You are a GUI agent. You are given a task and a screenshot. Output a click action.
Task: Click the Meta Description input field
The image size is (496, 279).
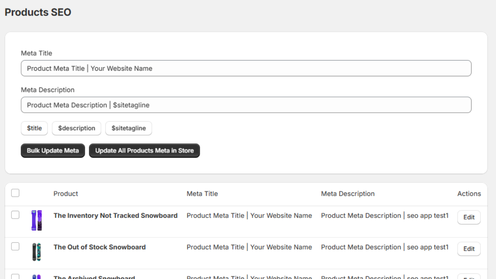tap(246, 105)
